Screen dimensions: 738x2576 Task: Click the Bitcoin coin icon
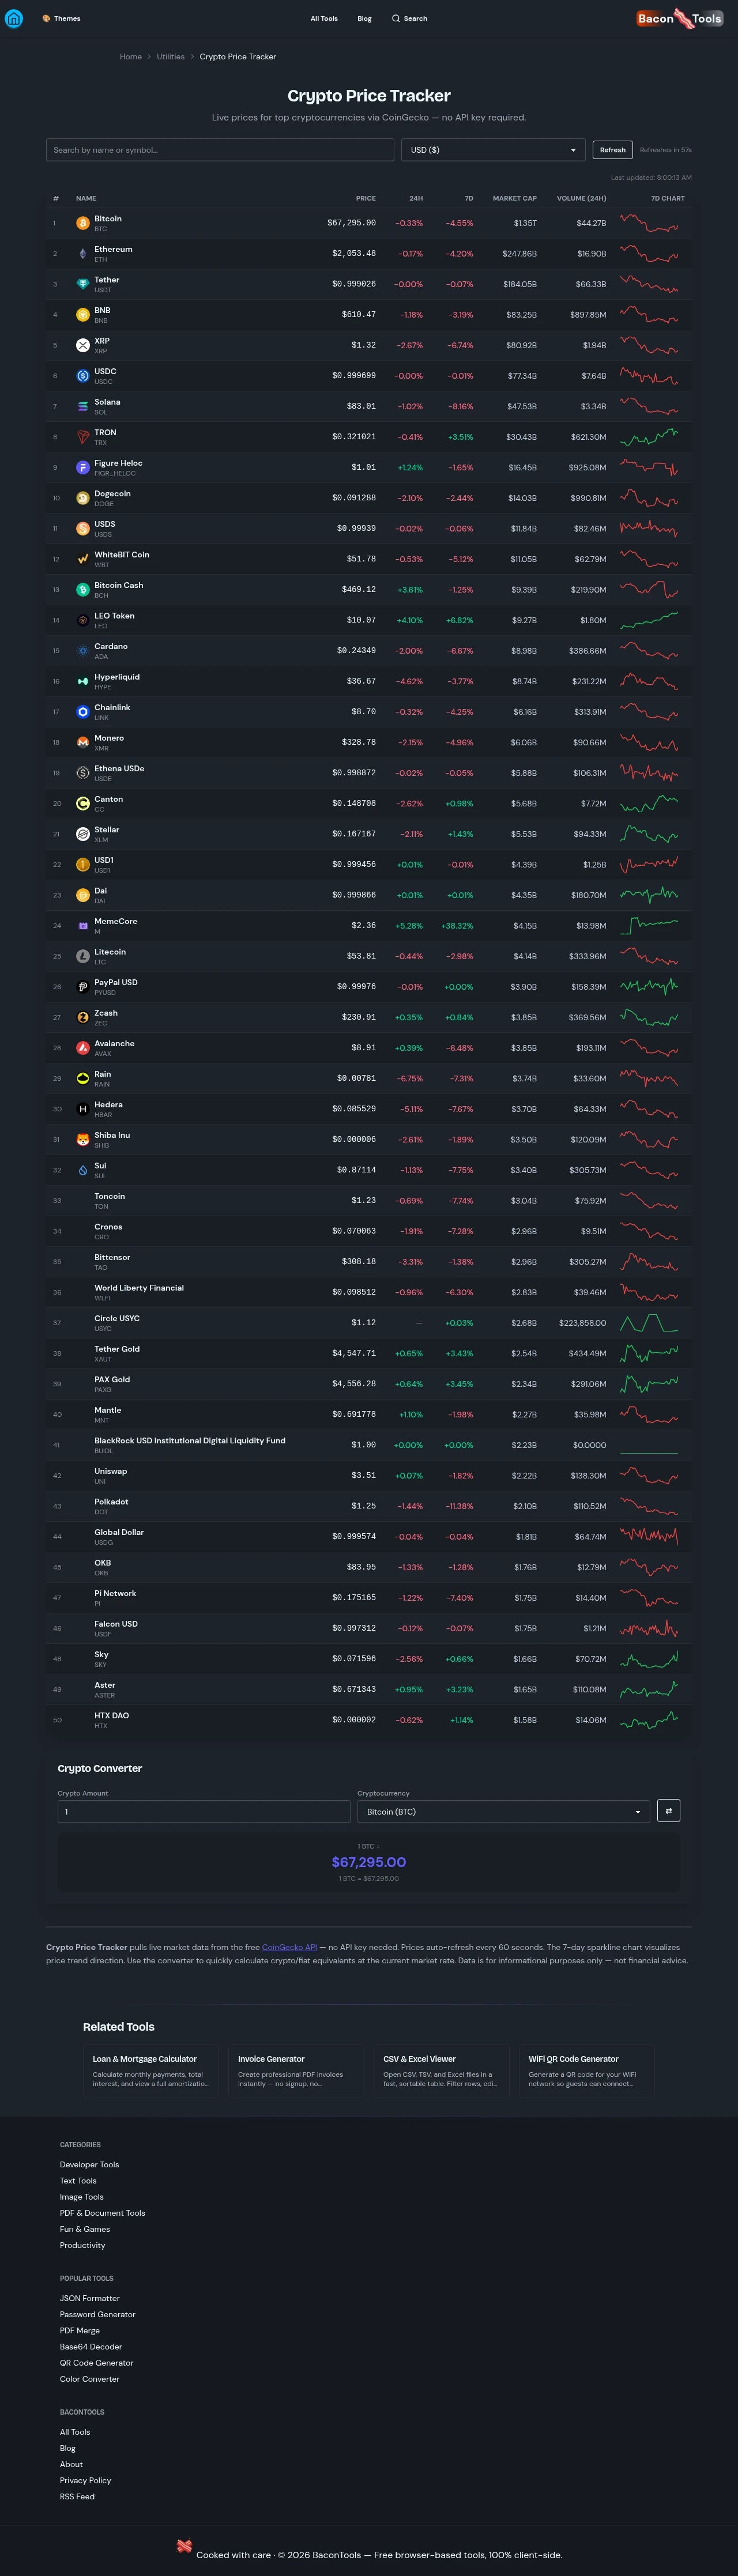pos(83,223)
